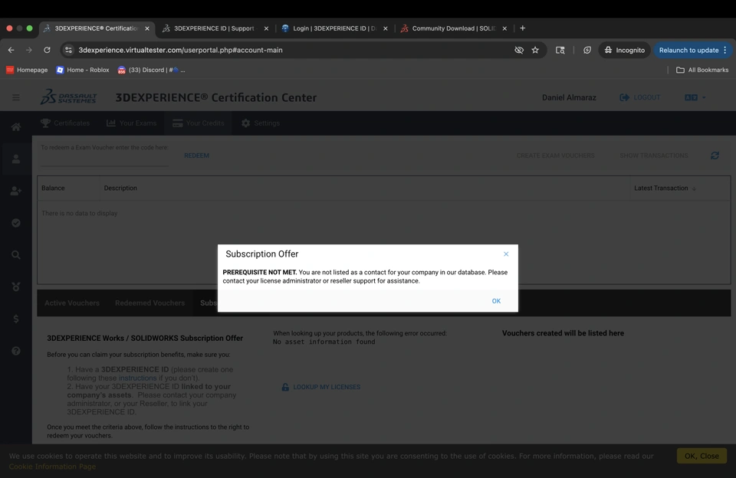Close the 3DEXPERIENCE Certification tab
Screen dimensions: 736x478
point(147,28)
